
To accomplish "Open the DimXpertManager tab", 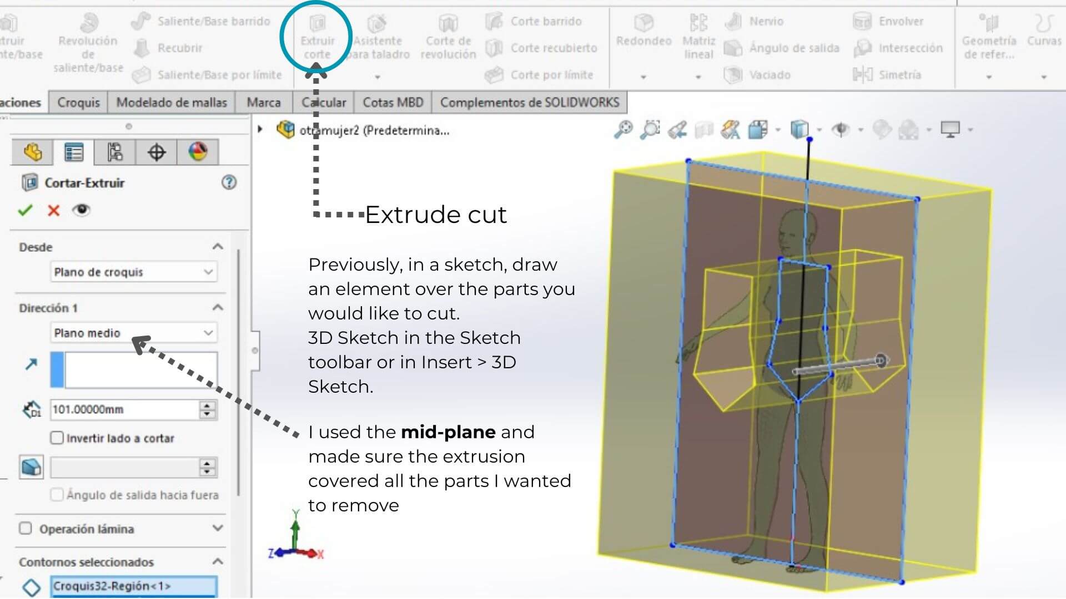I will tap(157, 152).
